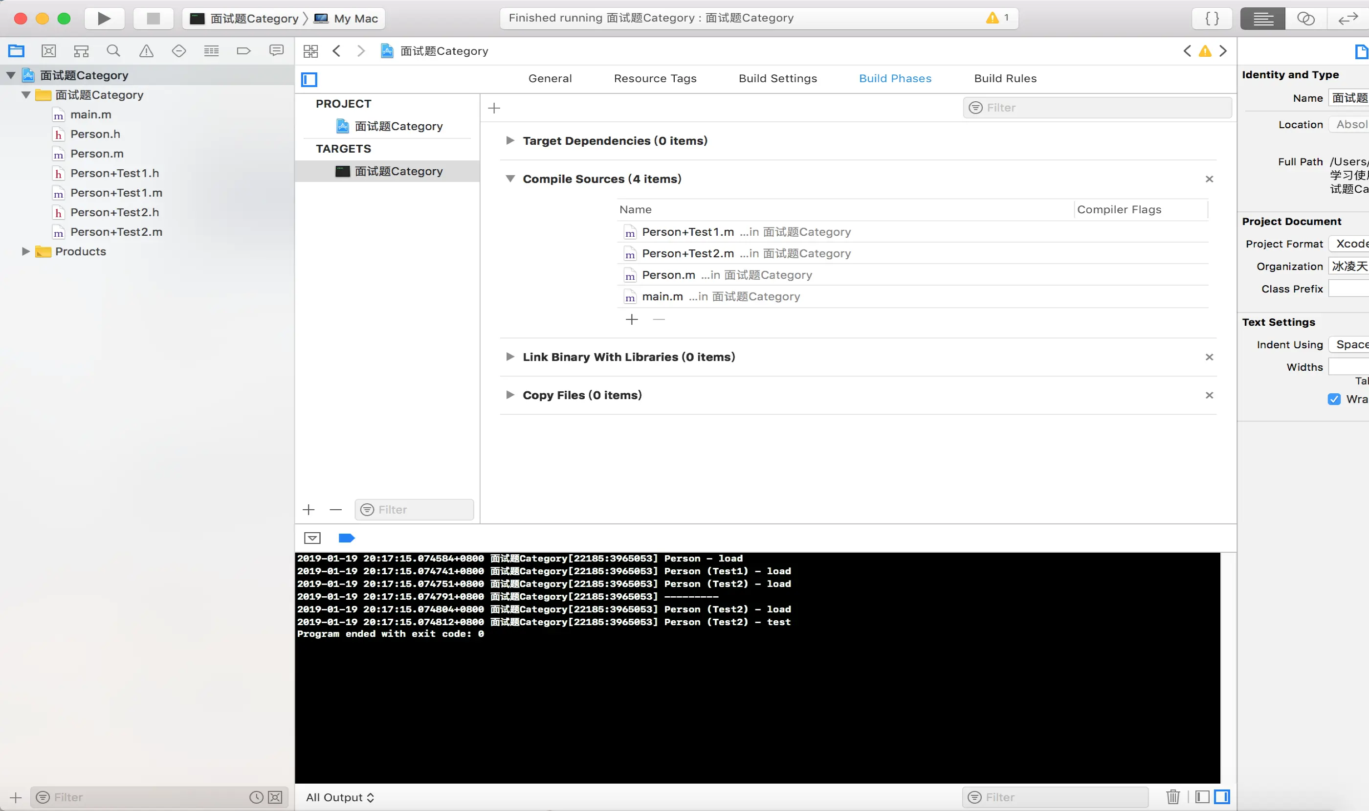Screen dimensions: 1369x811
Task: Open the related items grid icon
Action: [x=311, y=51]
